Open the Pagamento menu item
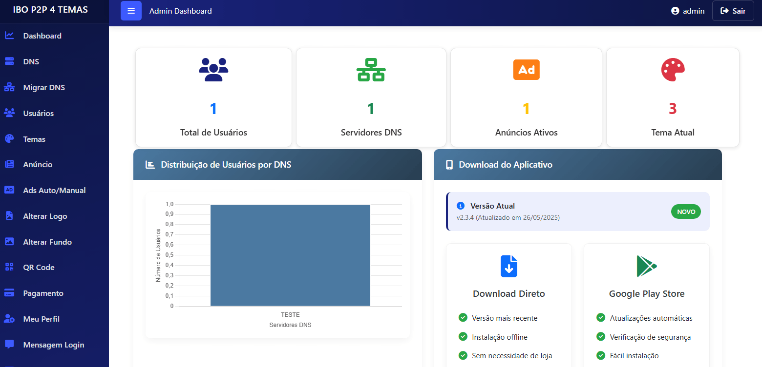 (x=43, y=293)
